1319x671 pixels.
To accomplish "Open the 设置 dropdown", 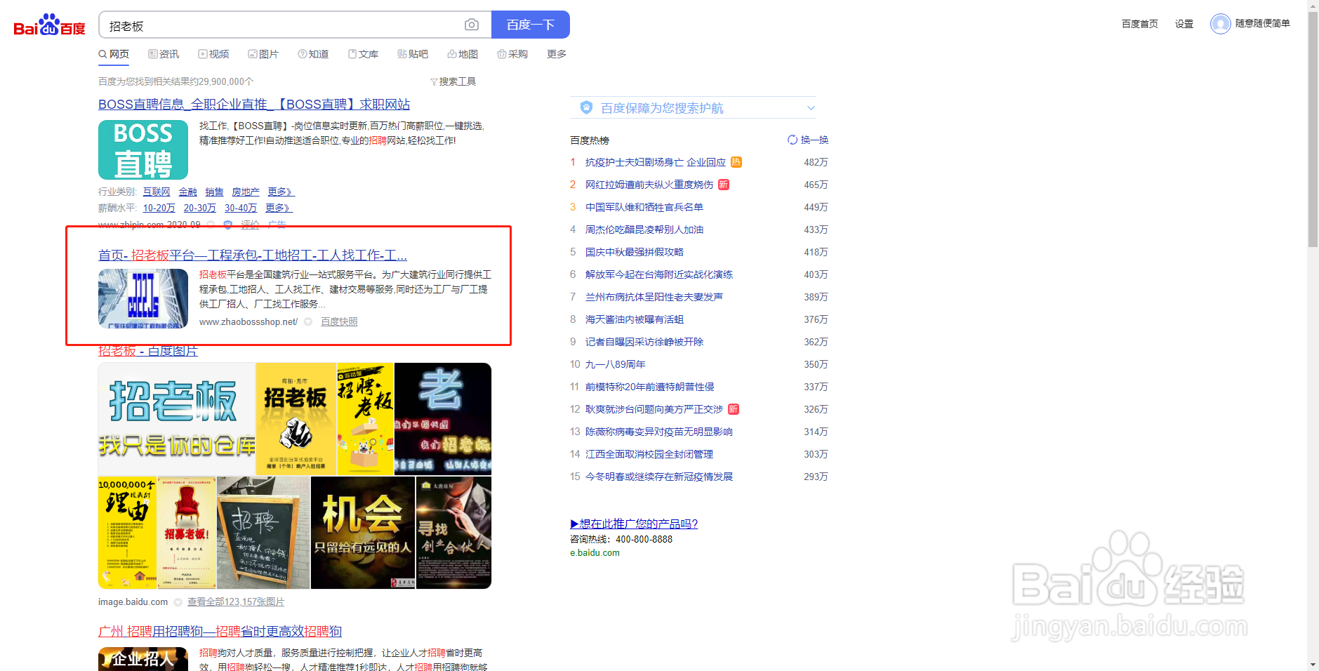I will point(1183,23).
